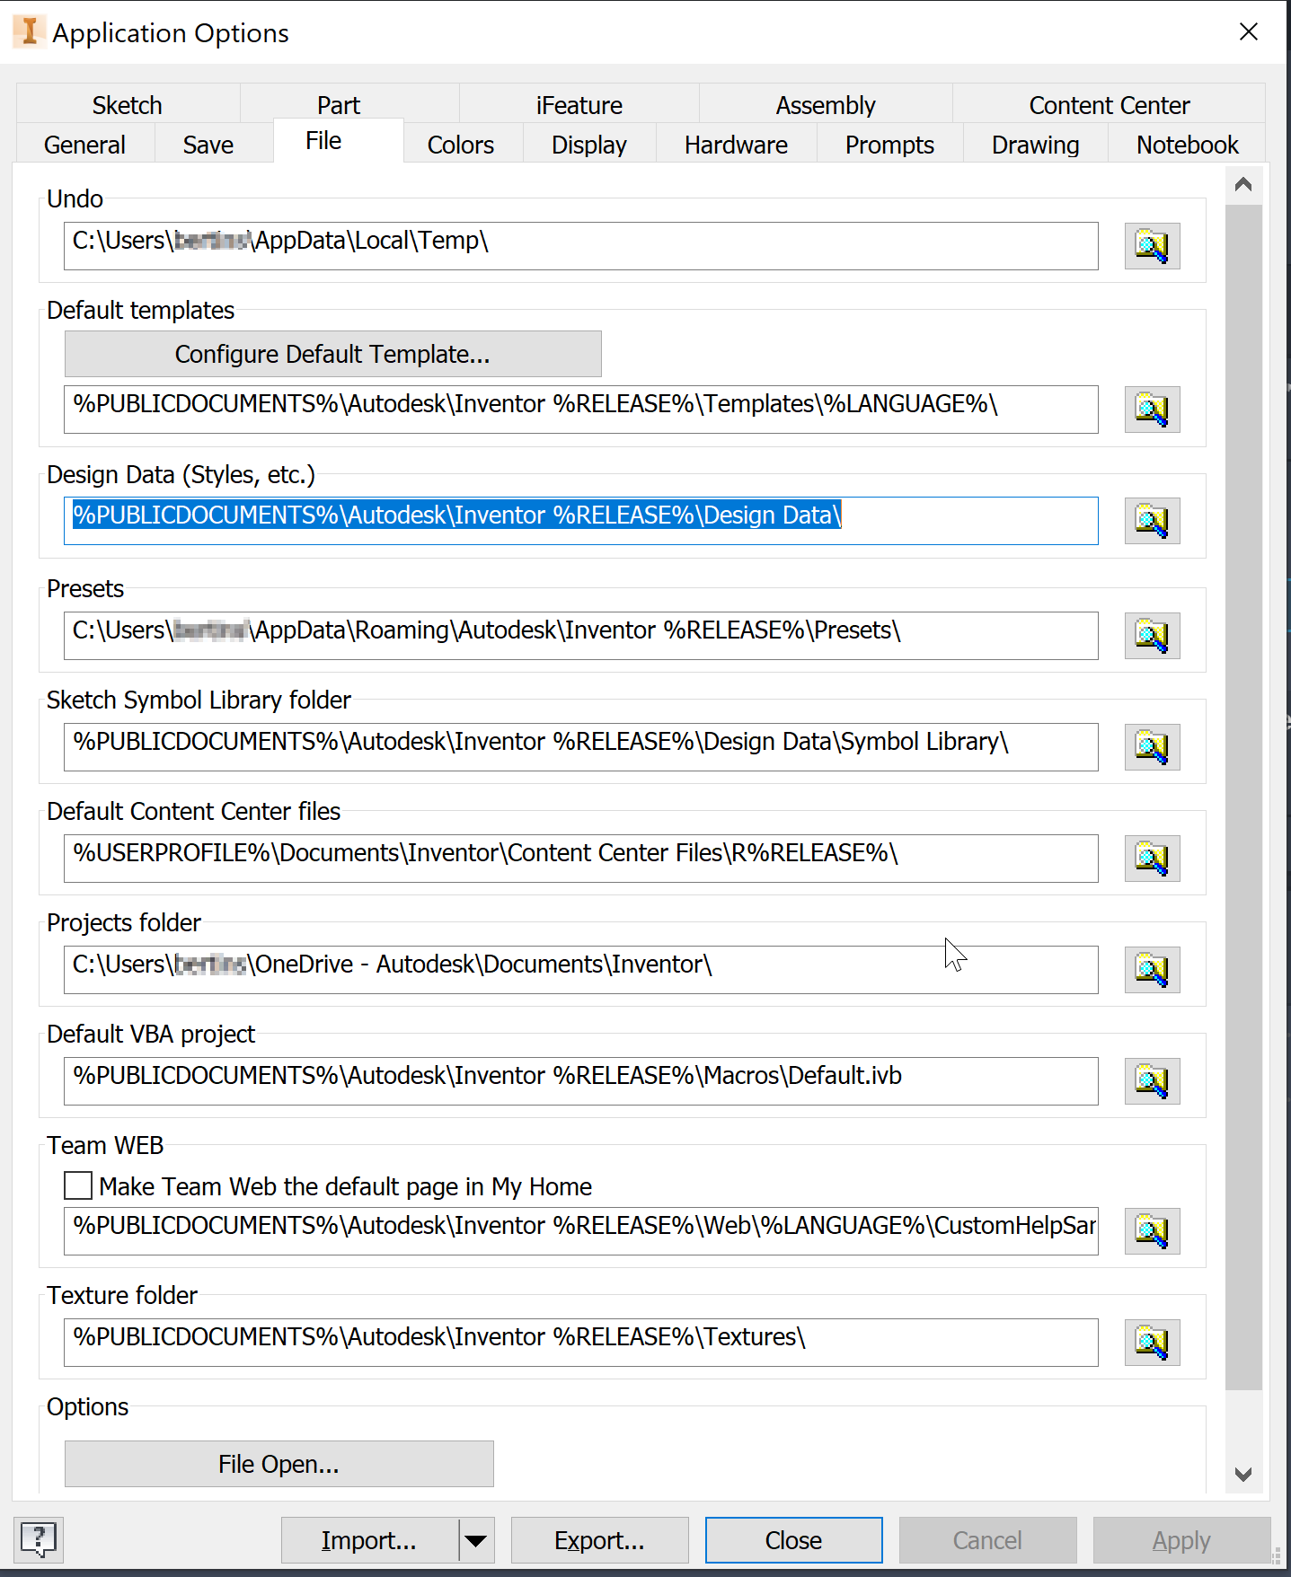The width and height of the screenshot is (1291, 1577).
Task: Go to the Notebook tab
Action: 1188,145
